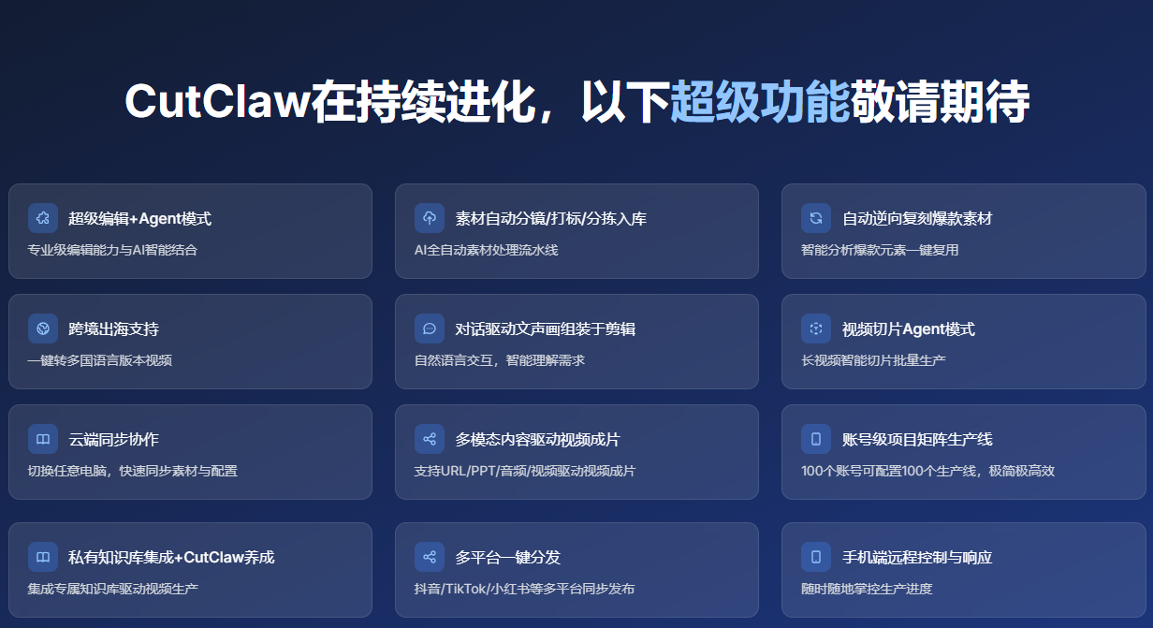This screenshot has height=628, width=1153.
Task: Click the refresh icon for 自动逆向复刻爆款素材
Action: (816, 218)
